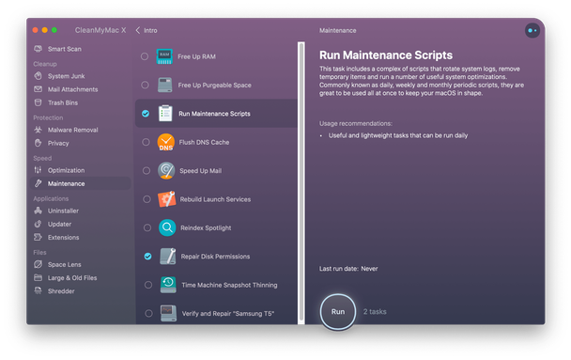Select the Smart Scan label
Viewport: 571px width, 360px height.
coord(65,49)
